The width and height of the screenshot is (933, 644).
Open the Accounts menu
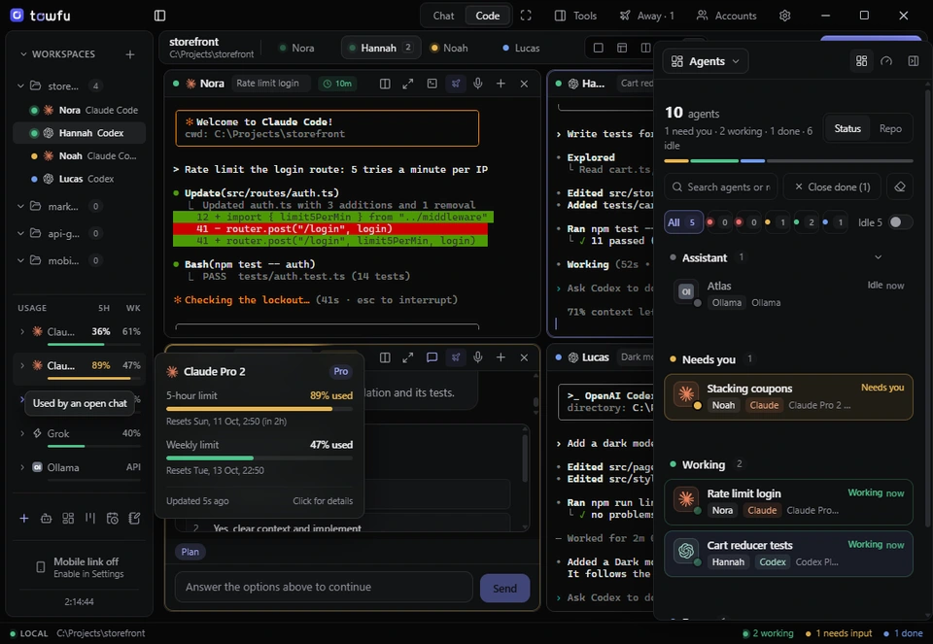tap(727, 16)
